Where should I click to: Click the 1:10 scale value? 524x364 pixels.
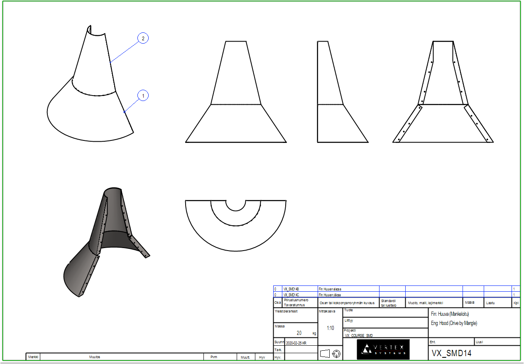(x=330, y=328)
